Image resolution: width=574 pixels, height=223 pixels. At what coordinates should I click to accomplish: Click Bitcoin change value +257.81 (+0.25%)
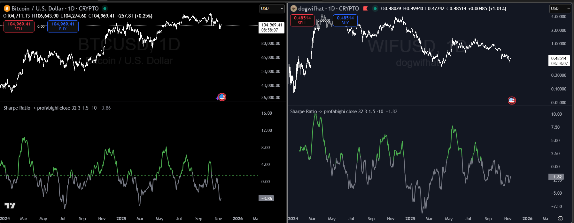(x=135, y=16)
